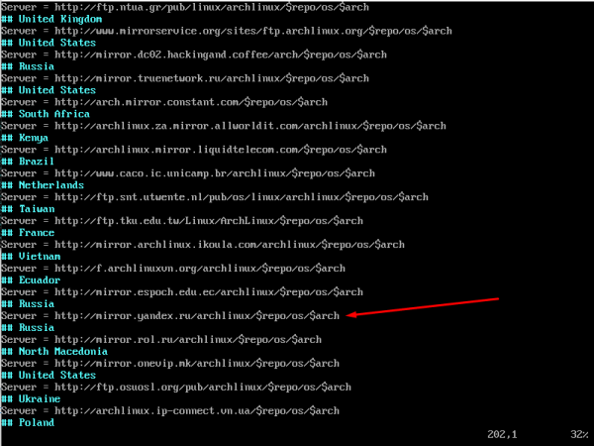Viewport: 594px width, 446px height.
Task: Click the mirror.espoch.edu.ec server line
Action: pyautogui.click(x=182, y=292)
